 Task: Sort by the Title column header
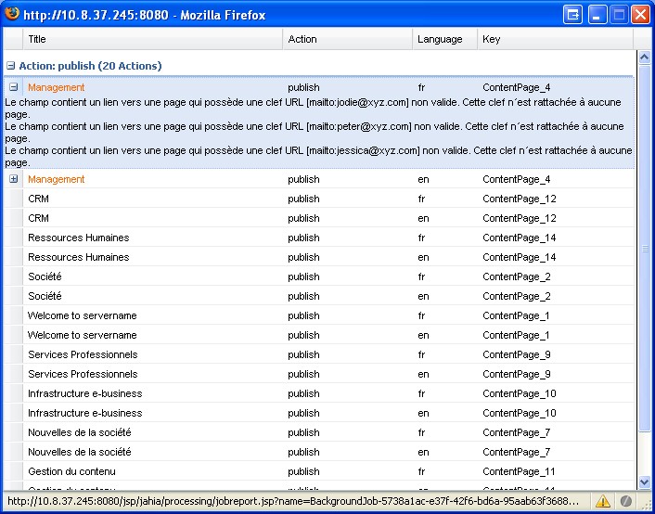pyautogui.click(x=153, y=39)
